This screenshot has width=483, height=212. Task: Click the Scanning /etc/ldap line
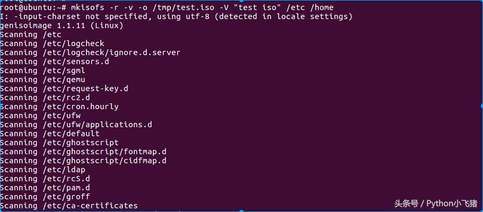pyautogui.click(x=42, y=170)
